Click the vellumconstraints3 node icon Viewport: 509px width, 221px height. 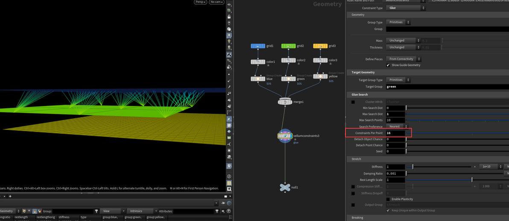click(285, 136)
